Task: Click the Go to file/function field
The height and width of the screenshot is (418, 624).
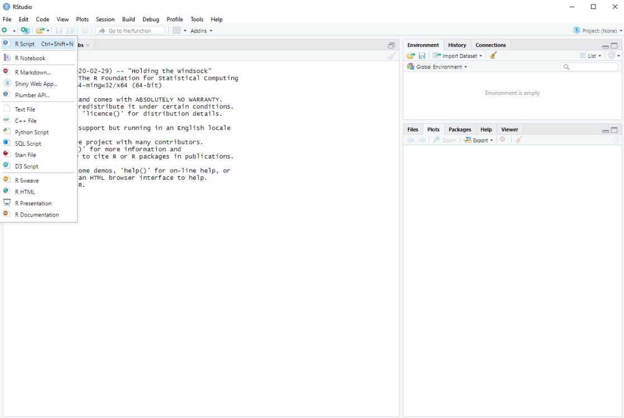Action: [130, 31]
